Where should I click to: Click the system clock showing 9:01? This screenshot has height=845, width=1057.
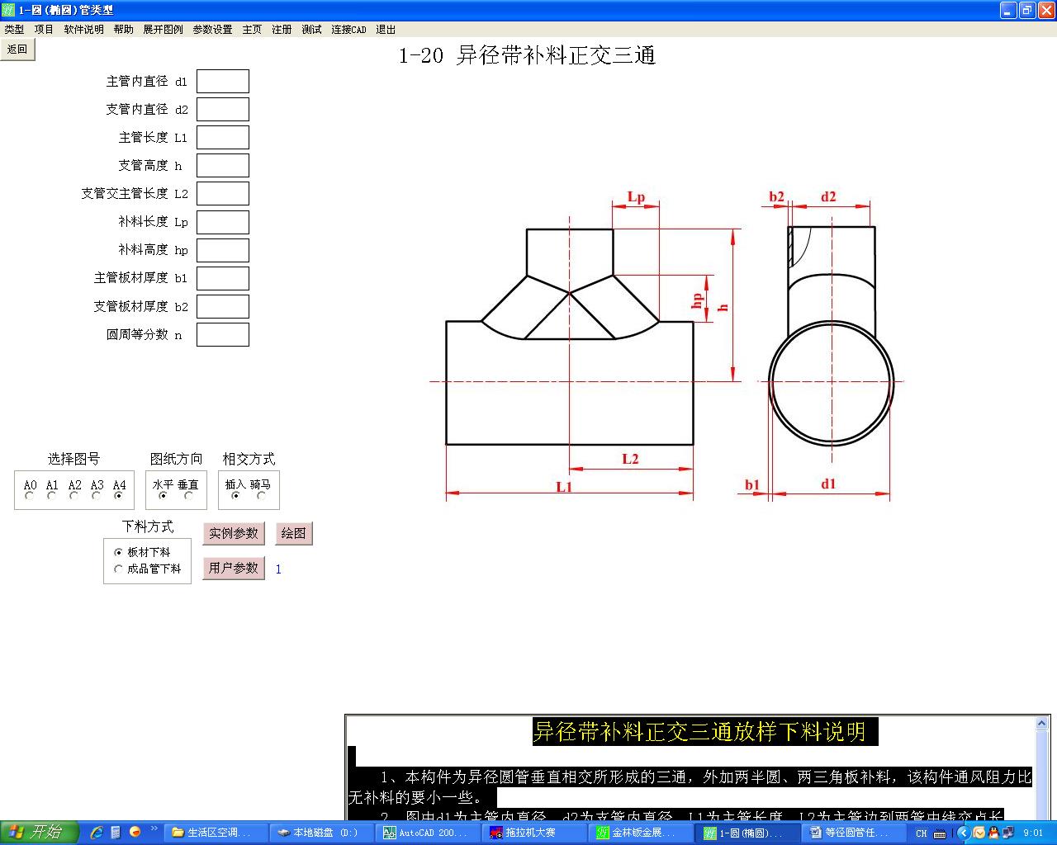[1034, 833]
